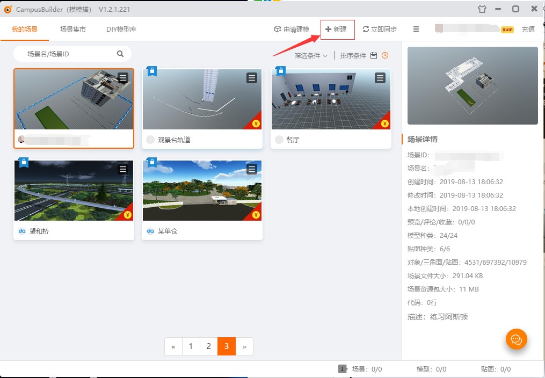This screenshot has width=545, height=378.
Task: Click the lock badge on 某单仓 card
Action: 152,162
